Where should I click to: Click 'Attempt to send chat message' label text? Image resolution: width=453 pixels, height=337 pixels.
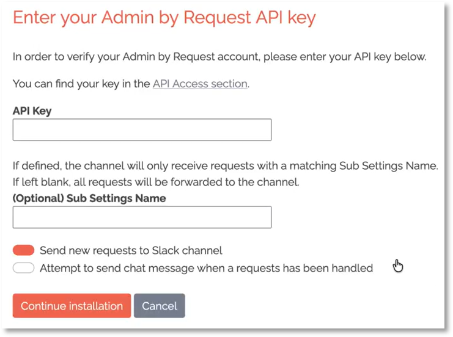[206, 268]
